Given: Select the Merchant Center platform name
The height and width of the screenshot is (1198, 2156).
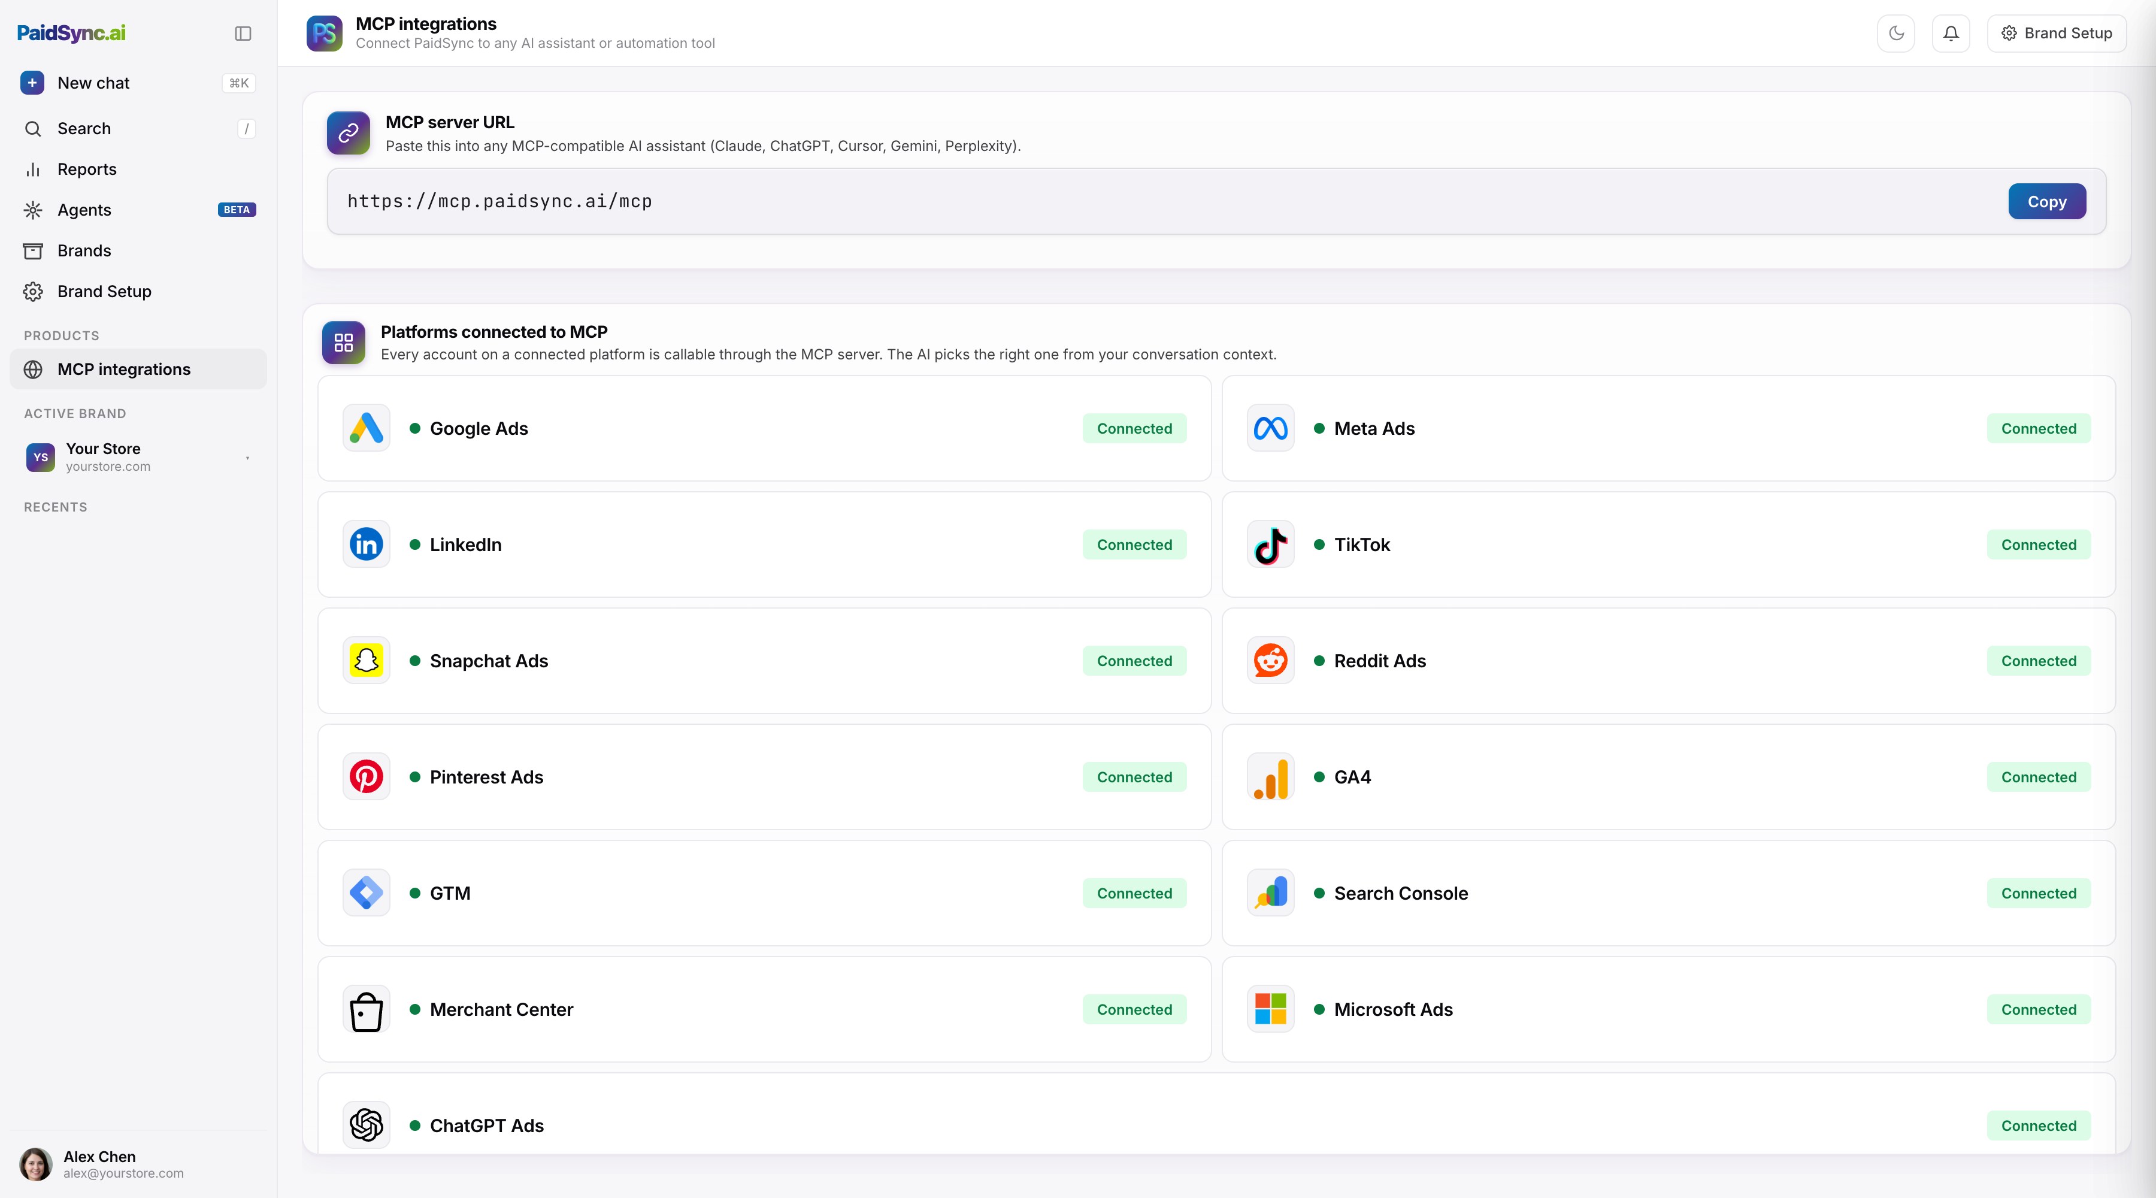Looking at the screenshot, I should point(501,1010).
